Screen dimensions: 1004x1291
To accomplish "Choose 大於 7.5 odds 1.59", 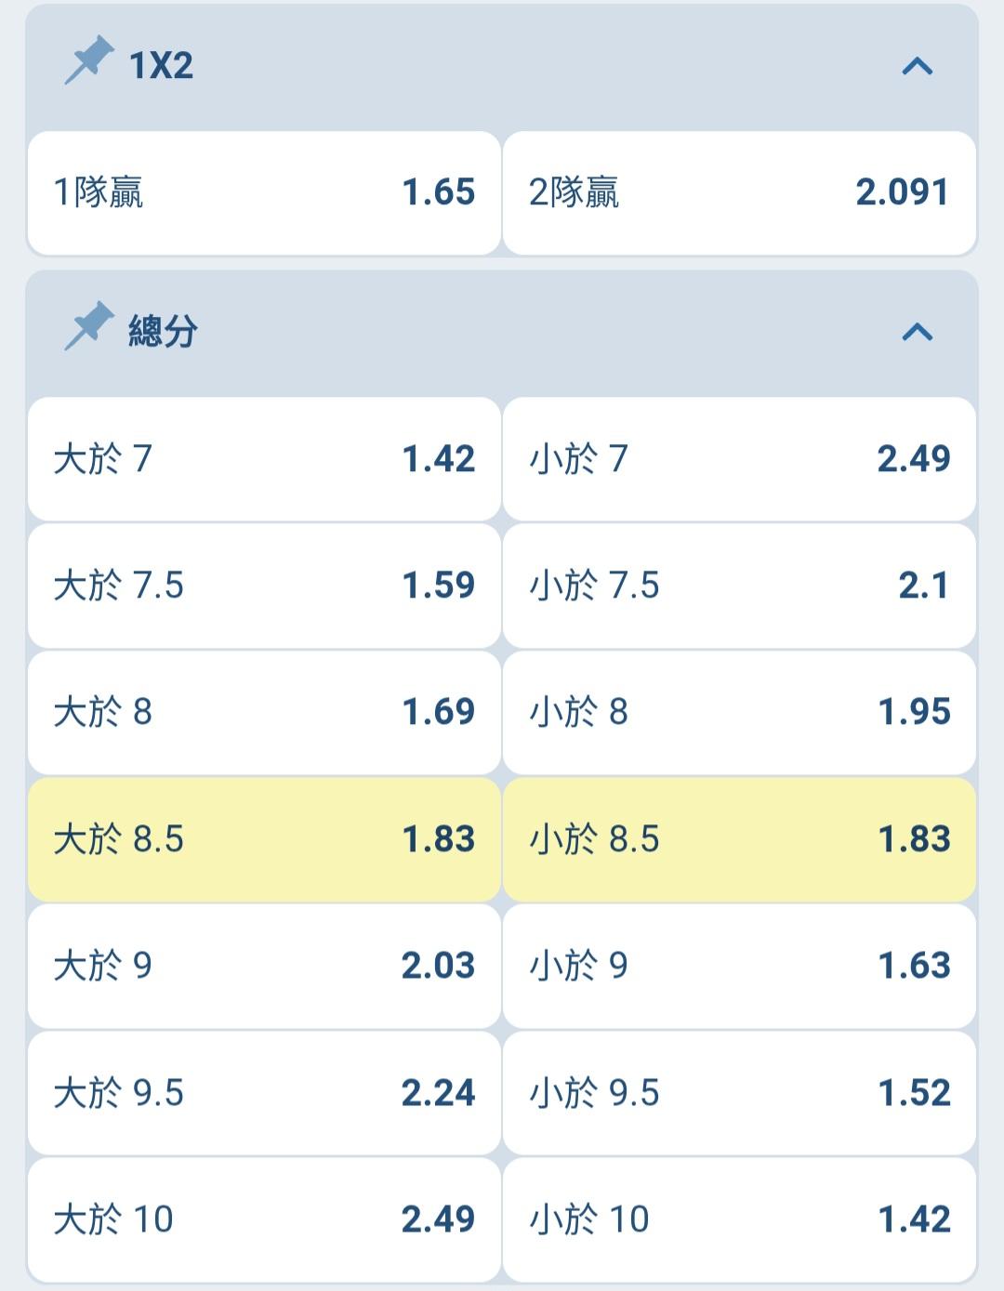I will tap(264, 586).
